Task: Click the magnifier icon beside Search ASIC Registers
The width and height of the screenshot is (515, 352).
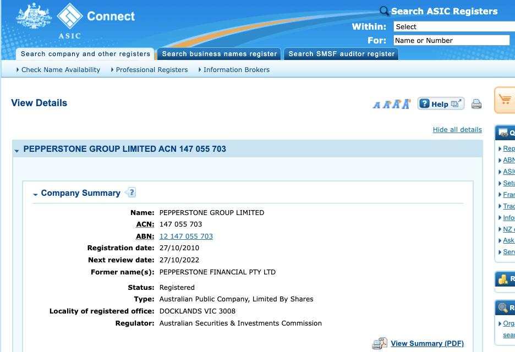Action: tap(383, 11)
